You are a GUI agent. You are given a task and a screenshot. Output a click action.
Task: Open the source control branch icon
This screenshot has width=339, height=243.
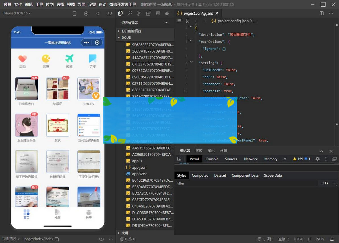(x=139, y=13)
